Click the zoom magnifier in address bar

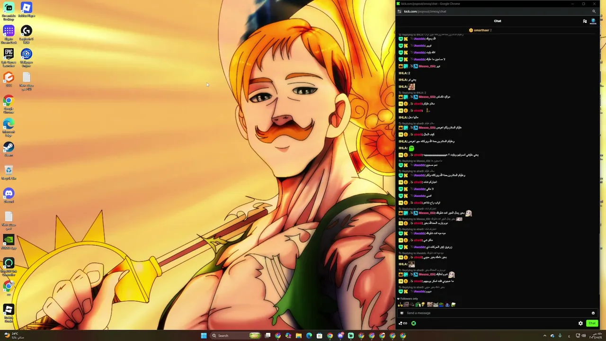594,11
